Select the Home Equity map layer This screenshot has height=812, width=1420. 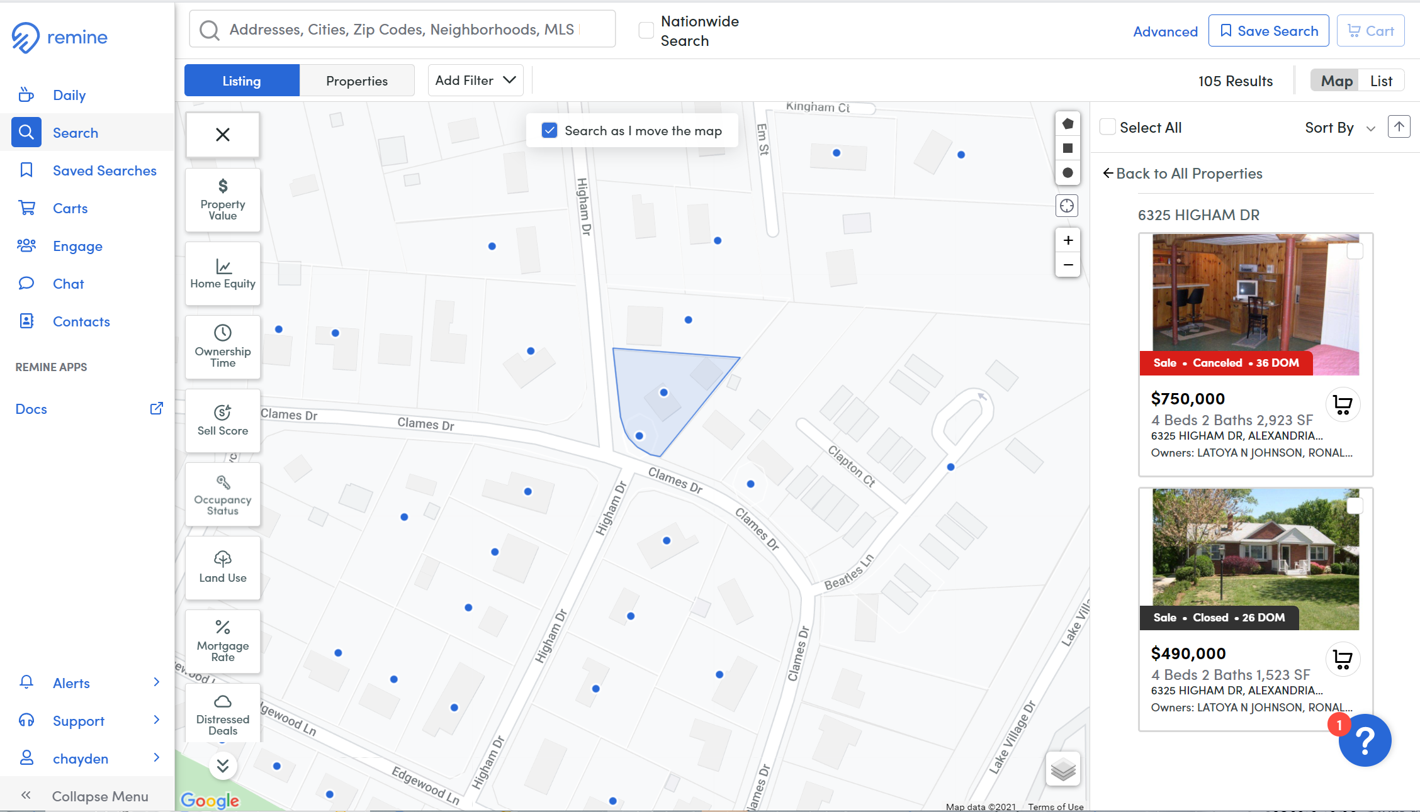[223, 274]
